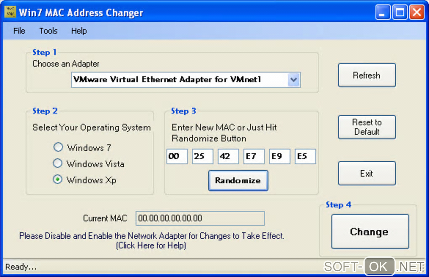Open the Help menu
Screen dimensions: 429x277
click(79, 31)
